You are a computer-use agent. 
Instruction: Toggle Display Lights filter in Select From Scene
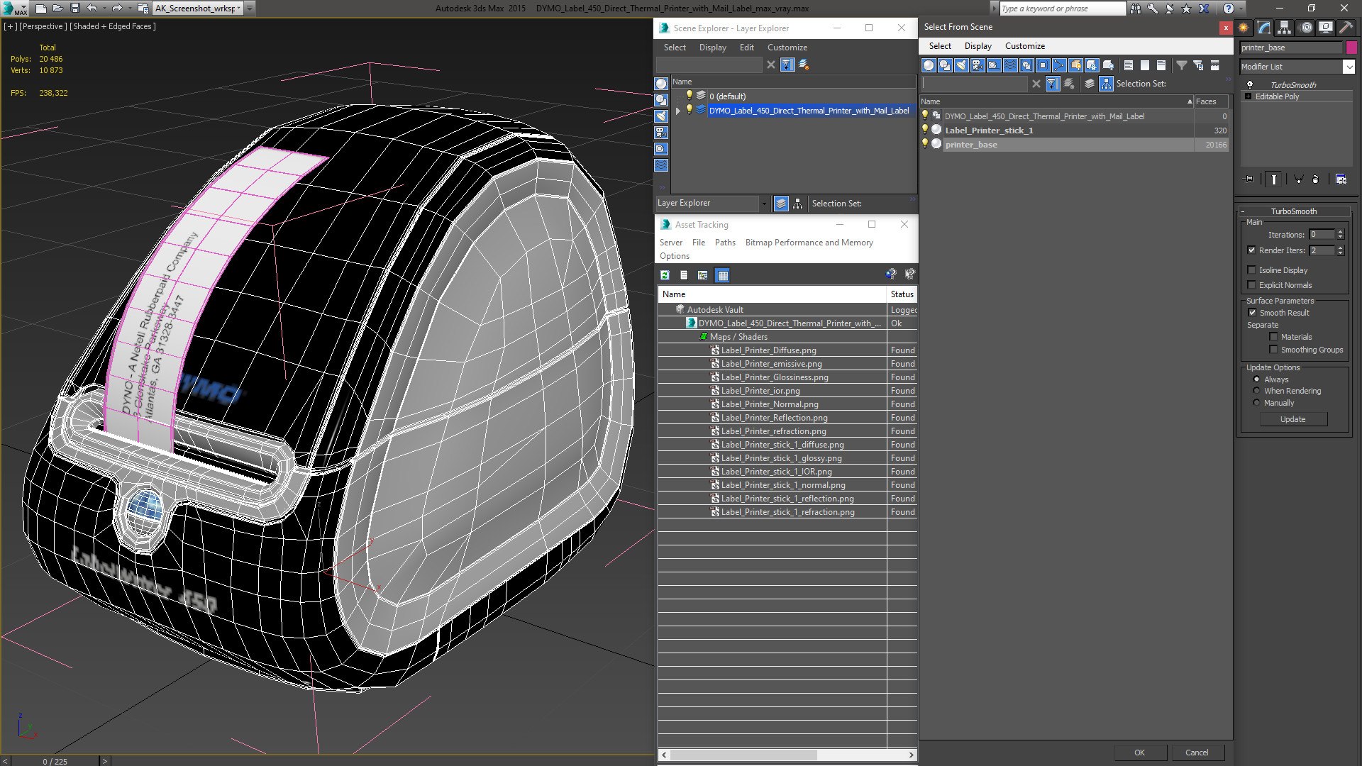[961, 65]
